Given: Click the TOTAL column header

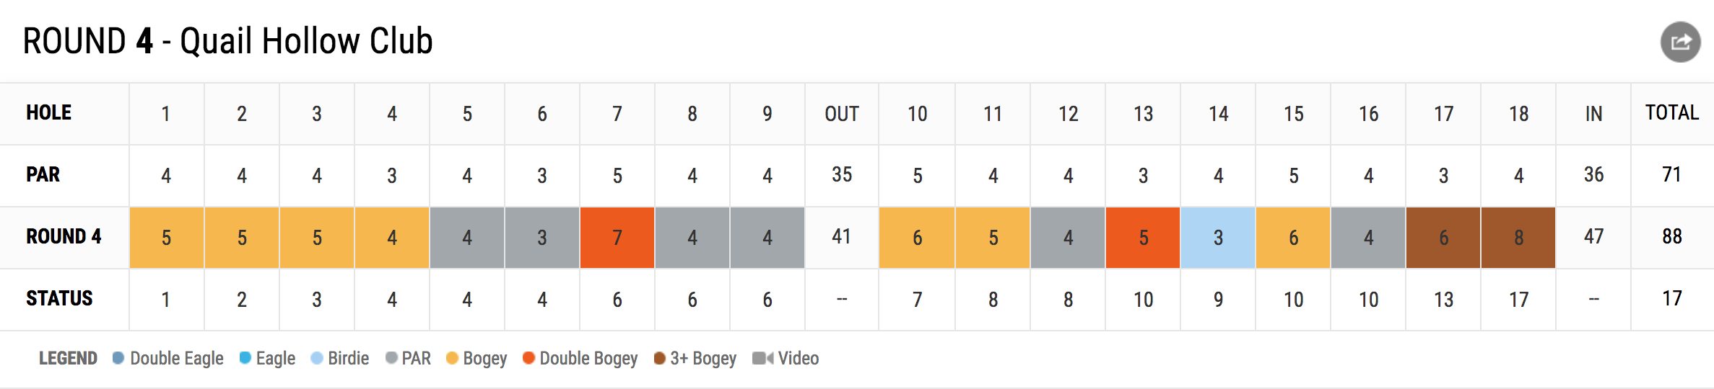Looking at the screenshot, I should coord(1672,113).
